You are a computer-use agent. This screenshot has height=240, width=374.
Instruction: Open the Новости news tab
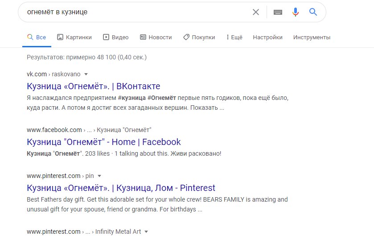click(156, 37)
